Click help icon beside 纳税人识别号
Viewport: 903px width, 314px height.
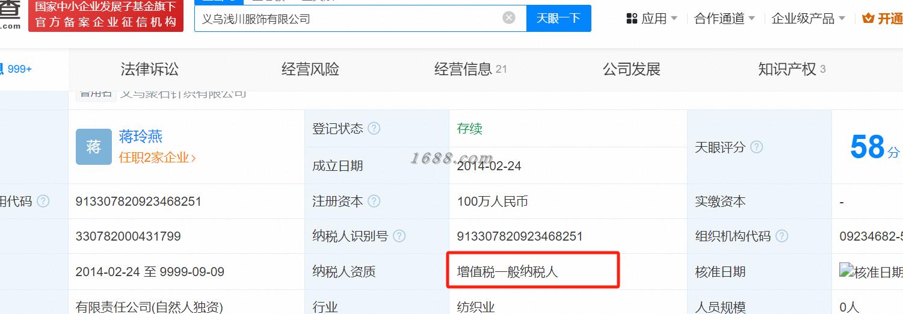[399, 236]
